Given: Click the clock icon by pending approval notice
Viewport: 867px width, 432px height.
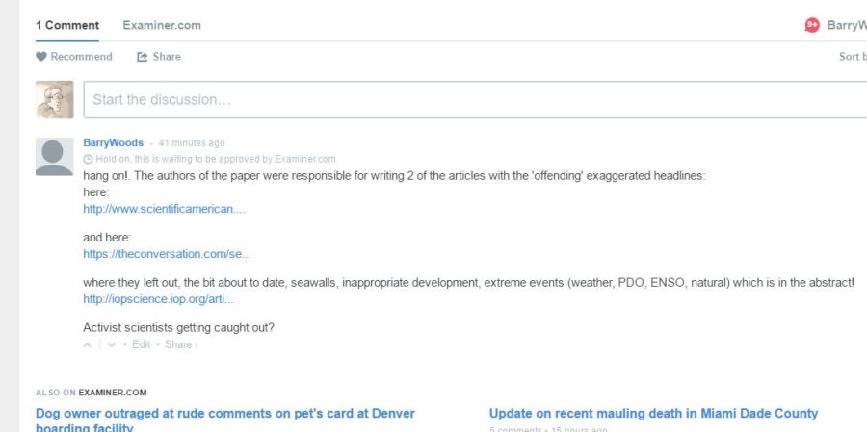Looking at the screenshot, I should click(x=89, y=159).
